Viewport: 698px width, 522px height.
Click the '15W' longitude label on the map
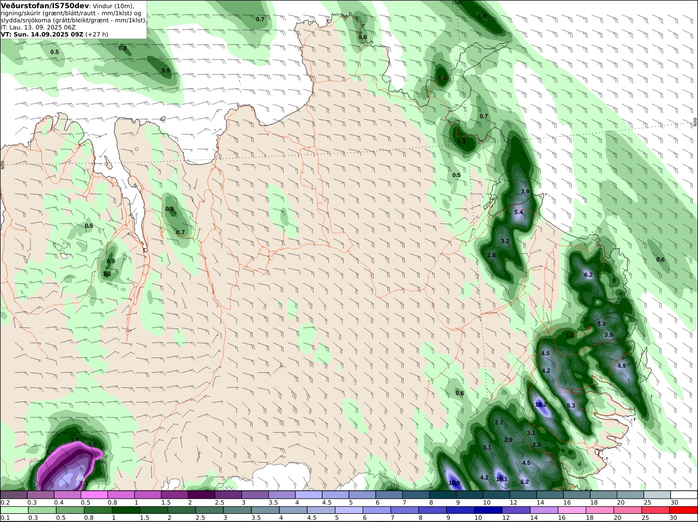click(x=456, y=3)
